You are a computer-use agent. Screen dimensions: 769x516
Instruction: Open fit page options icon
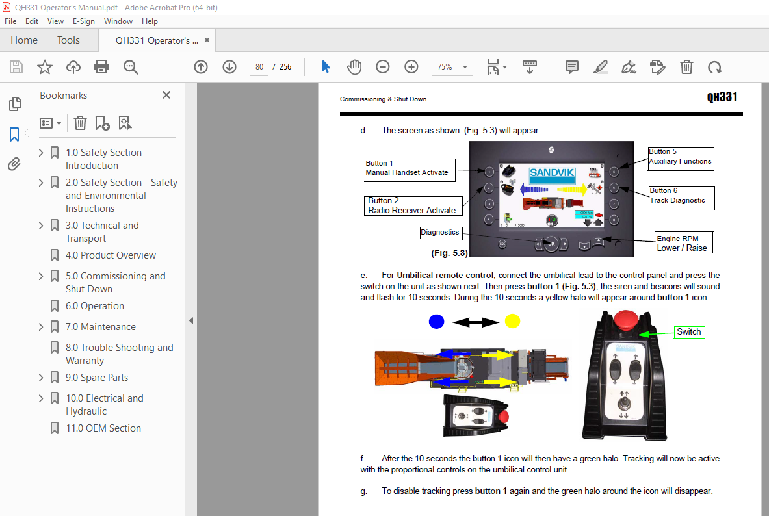coord(497,67)
